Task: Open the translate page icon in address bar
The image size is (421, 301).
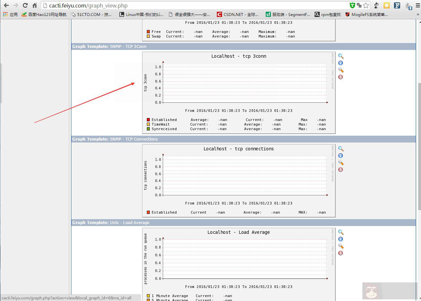Action: [359, 6]
